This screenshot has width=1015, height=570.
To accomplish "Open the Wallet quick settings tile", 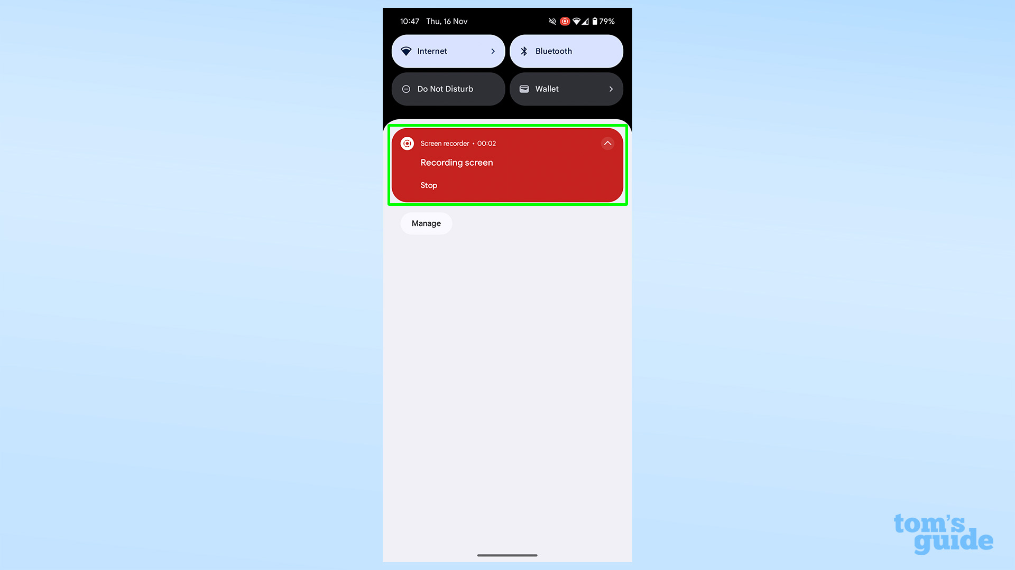I will point(566,88).
